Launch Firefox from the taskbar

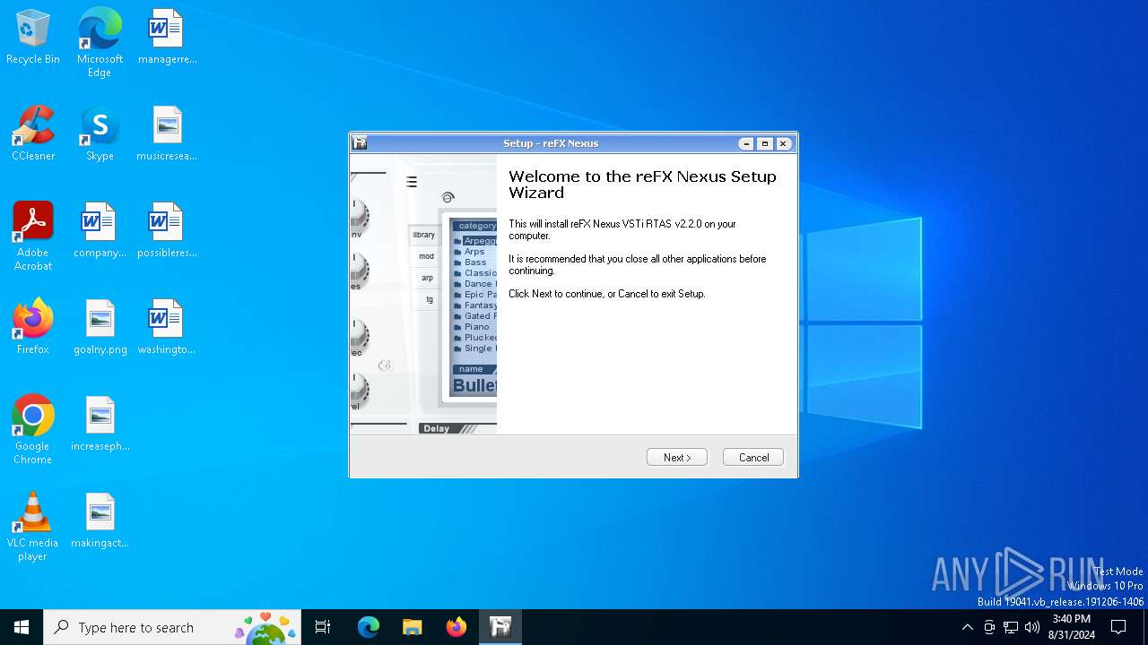tap(457, 627)
